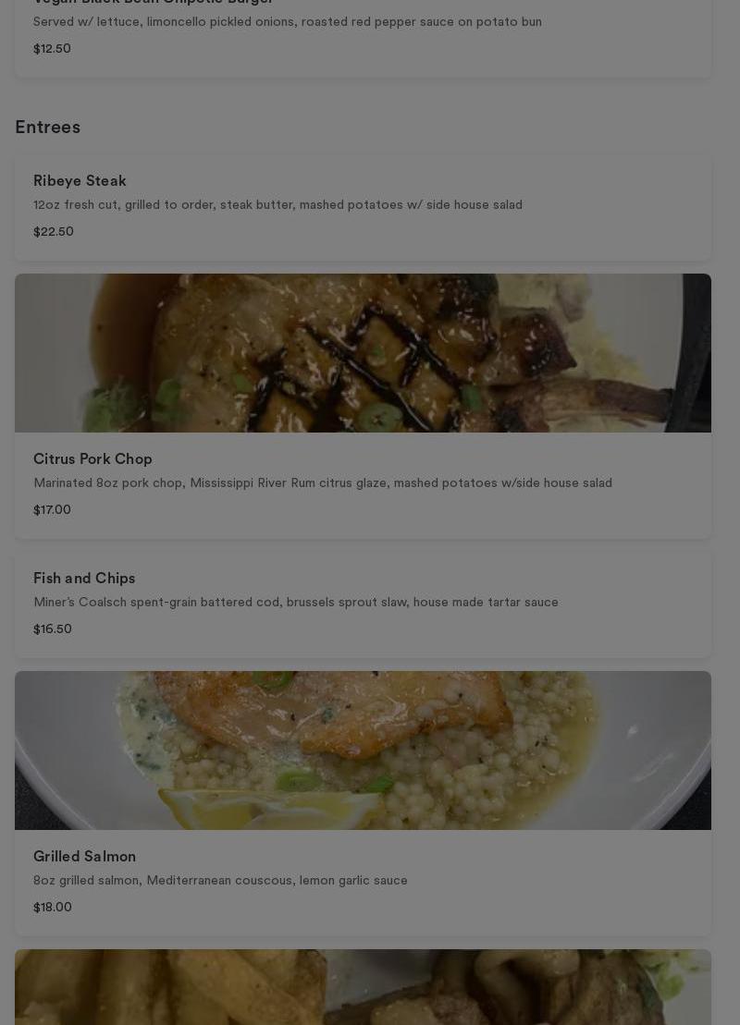Click the $12.50 burger price
This screenshot has width=740, height=1025.
(53, 48)
